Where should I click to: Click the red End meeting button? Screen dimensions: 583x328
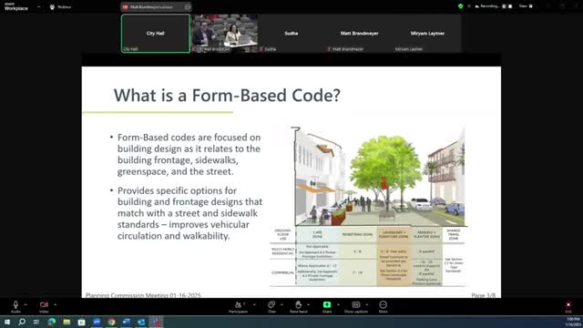point(568,307)
